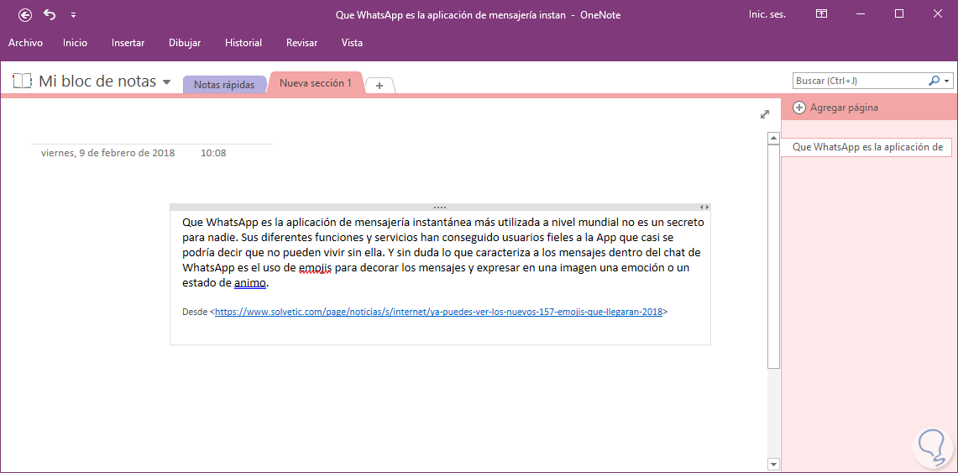Select the Nueva sección 1 tab
Screen dimensions: 958x473
click(x=315, y=83)
